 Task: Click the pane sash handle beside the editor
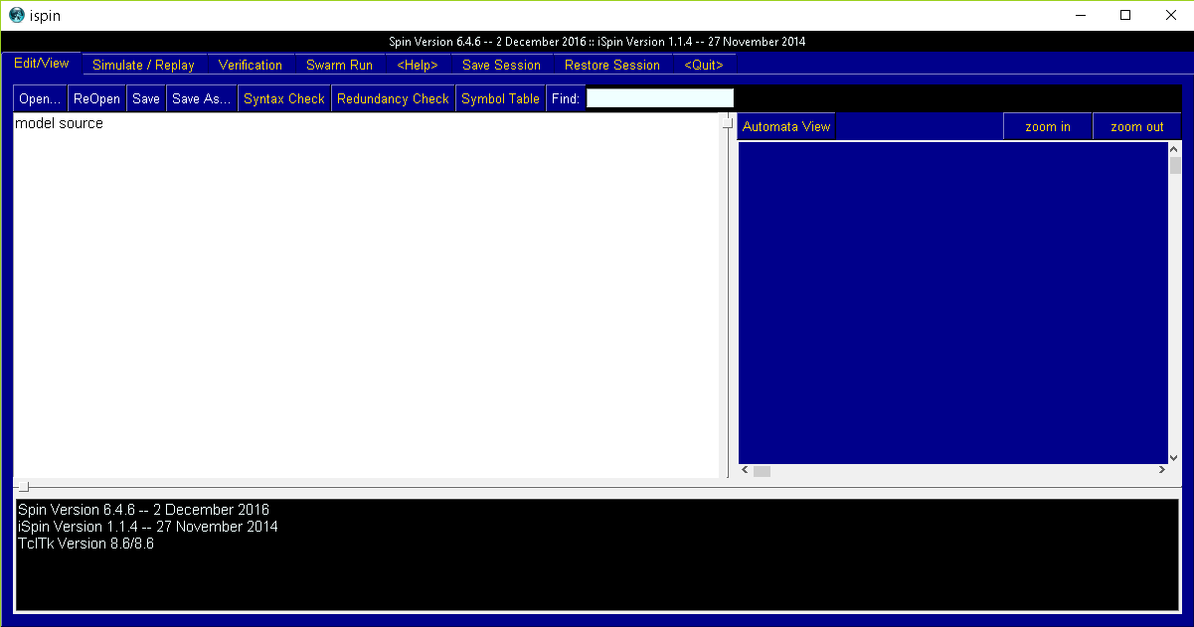pos(727,123)
